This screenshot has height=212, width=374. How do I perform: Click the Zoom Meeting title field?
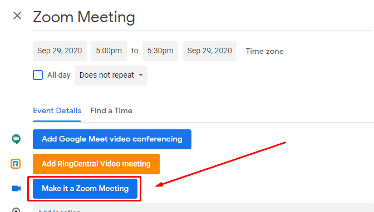coord(203,17)
